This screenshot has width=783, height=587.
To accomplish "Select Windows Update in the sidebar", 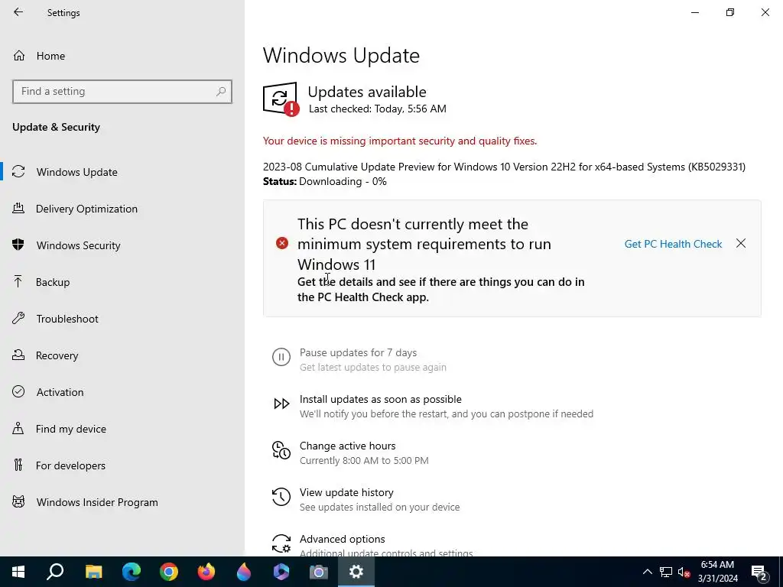I will tap(77, 172).
